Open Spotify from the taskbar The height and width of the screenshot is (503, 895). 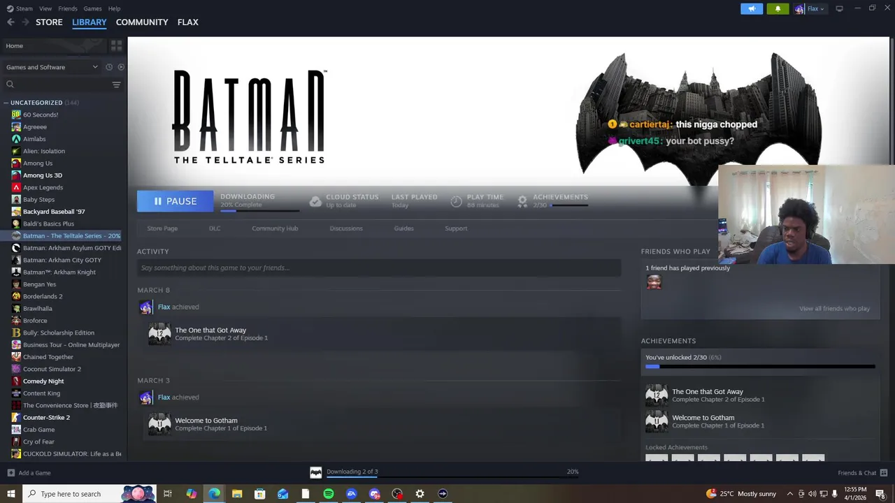click(329, 494)
